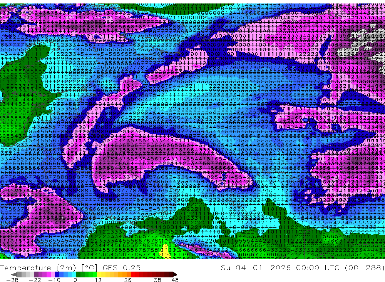Click the '-22' legend label
The image size is (385, 282).
(x=35, y=280)
